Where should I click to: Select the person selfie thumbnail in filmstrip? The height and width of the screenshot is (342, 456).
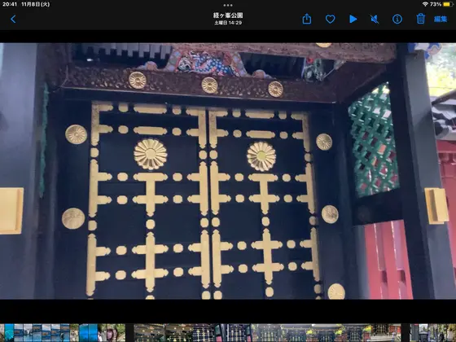click(112, 333)
